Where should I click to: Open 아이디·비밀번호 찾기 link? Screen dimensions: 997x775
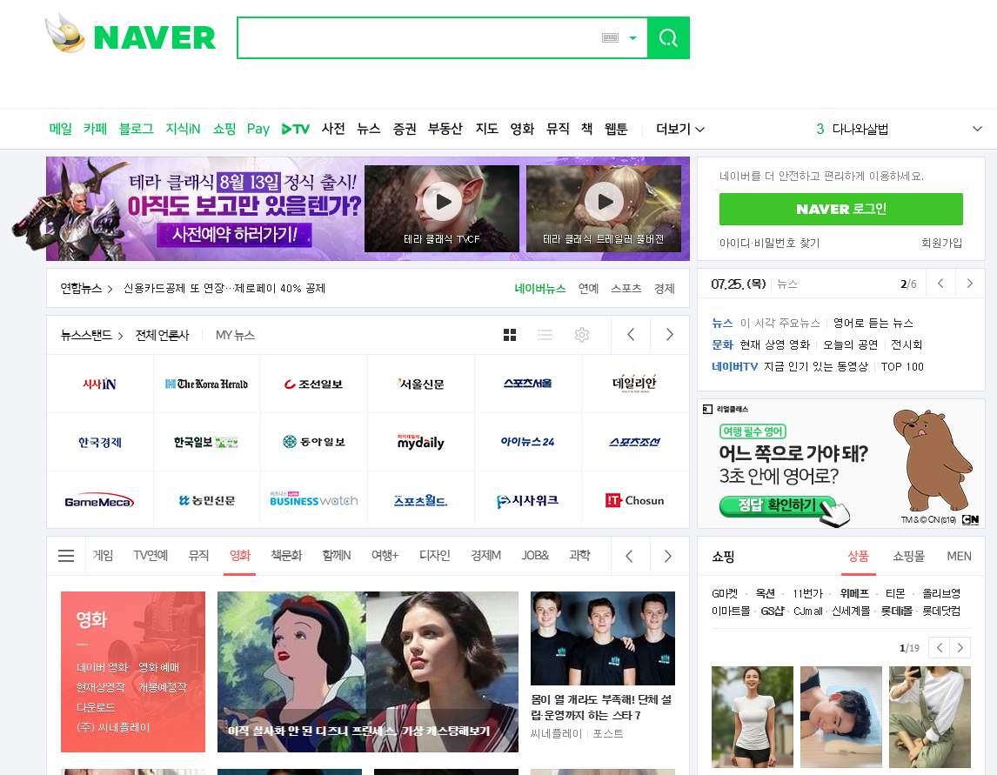769,243
